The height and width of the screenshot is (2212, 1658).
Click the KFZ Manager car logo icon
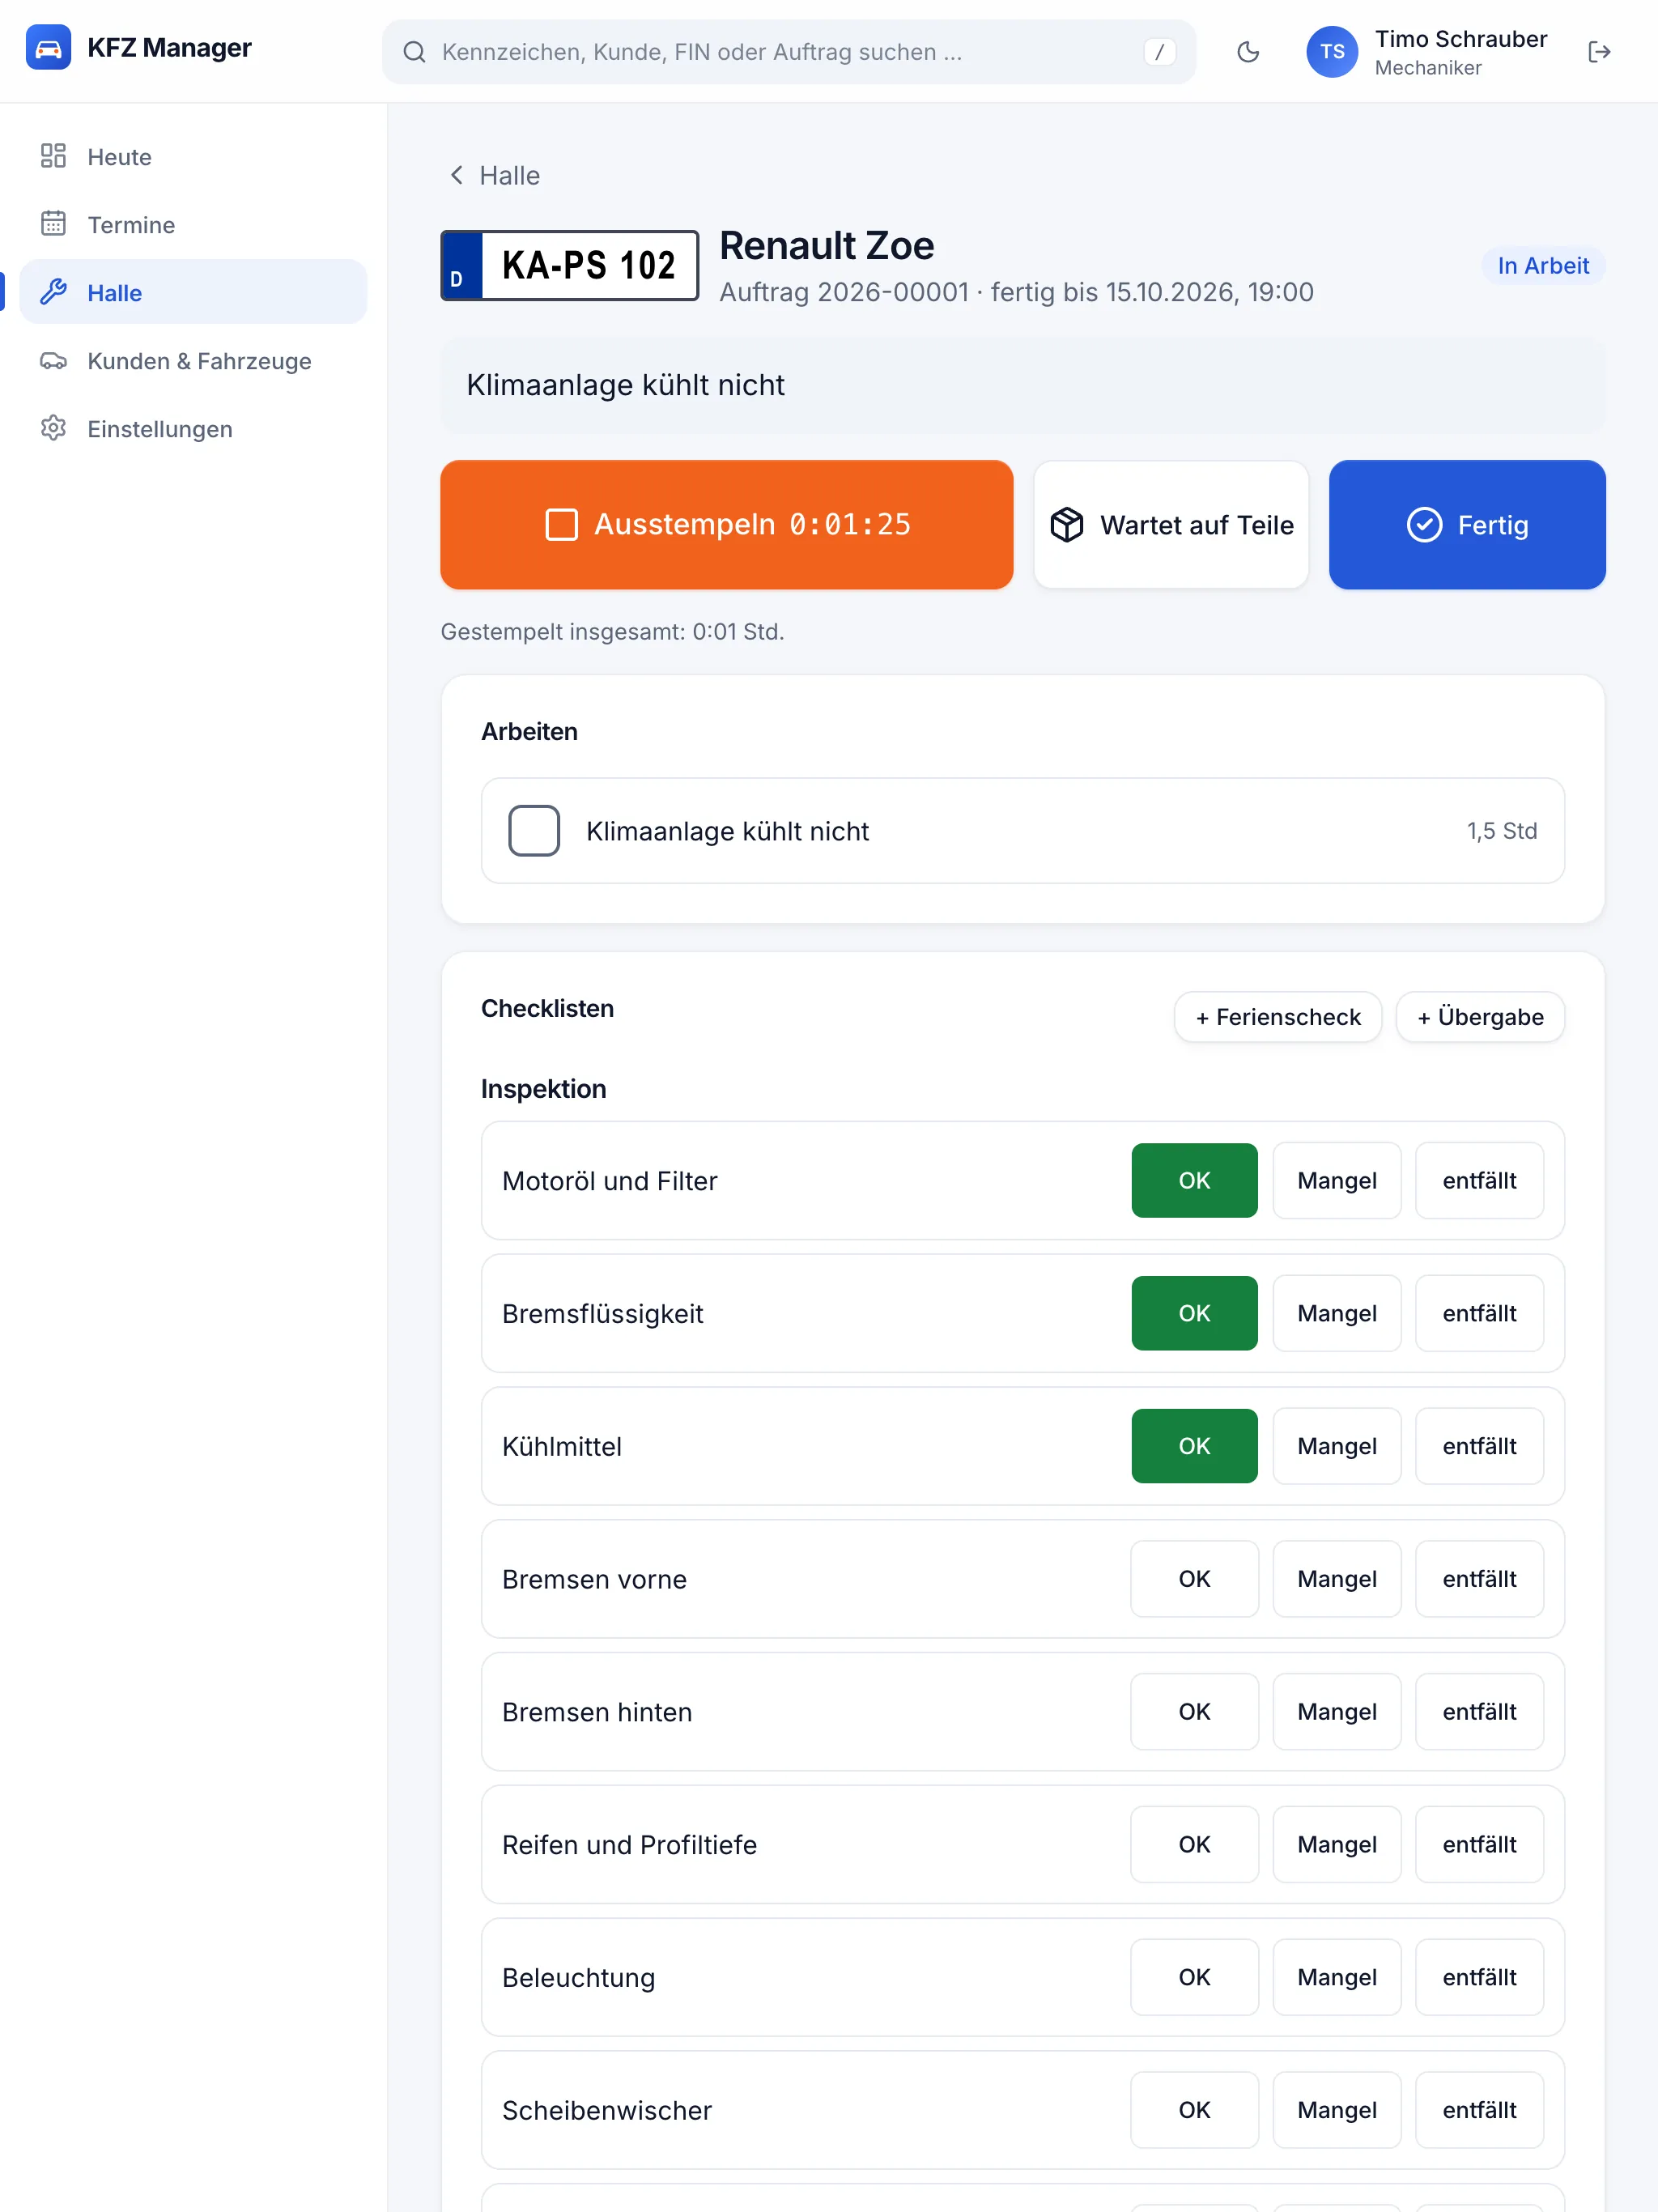click(48, 48)
